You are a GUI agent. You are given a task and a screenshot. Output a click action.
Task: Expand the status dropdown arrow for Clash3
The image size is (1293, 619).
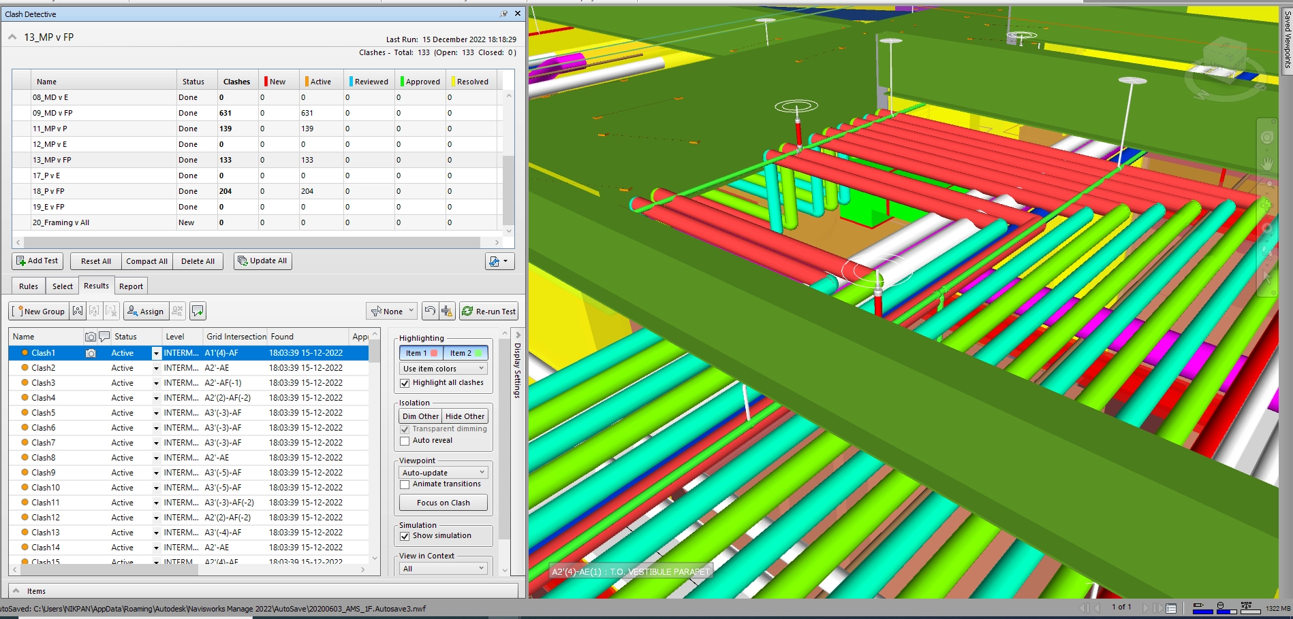pyautogui.click(x=156, y=382)
